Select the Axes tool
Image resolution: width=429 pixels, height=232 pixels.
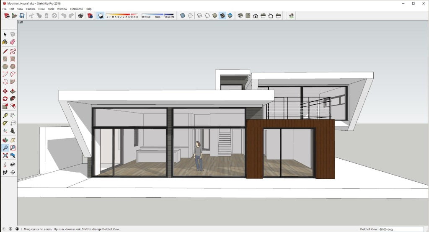tap(5, 131)
